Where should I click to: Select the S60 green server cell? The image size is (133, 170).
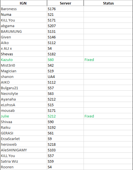point(65,60)
